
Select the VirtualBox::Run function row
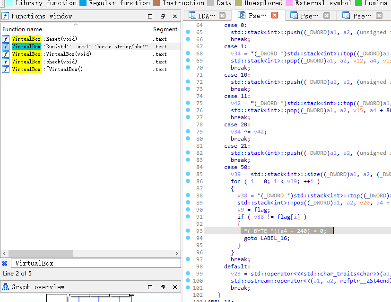click(90, 46)
